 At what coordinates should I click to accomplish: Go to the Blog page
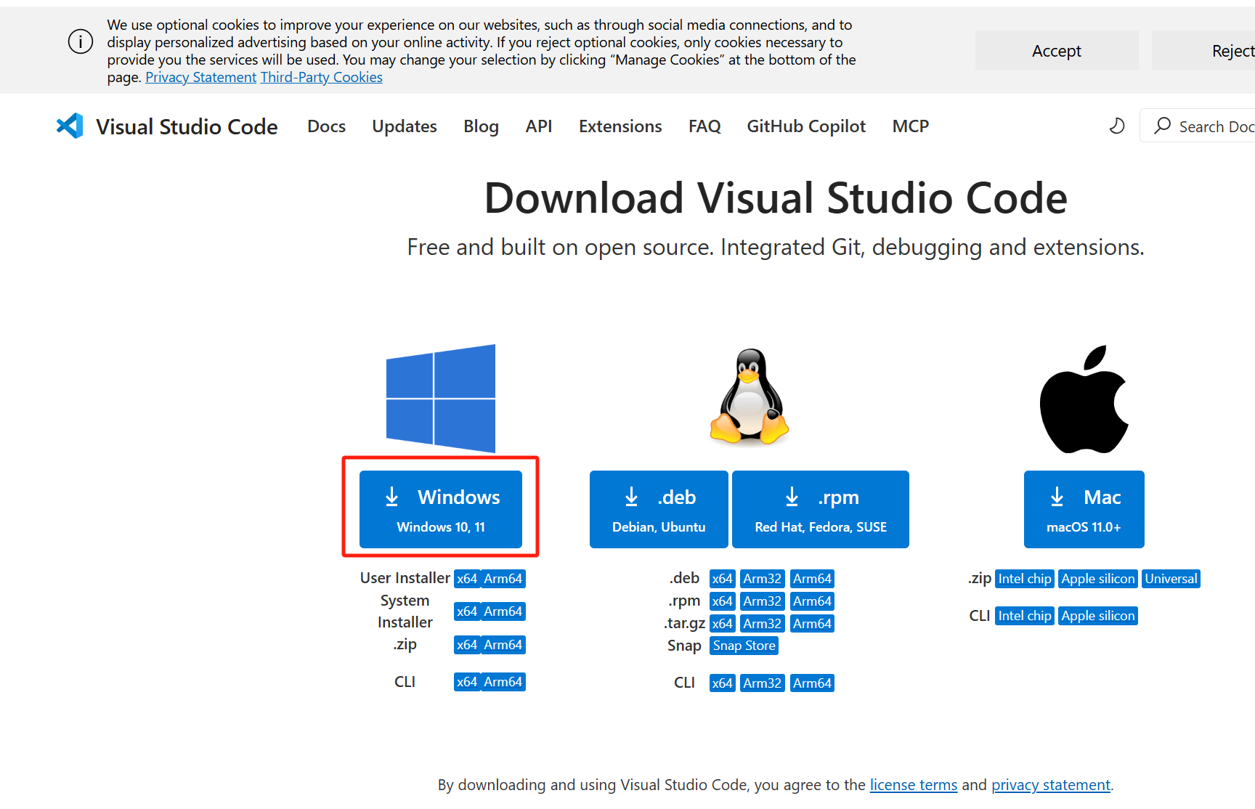click(x=481, y=126)
